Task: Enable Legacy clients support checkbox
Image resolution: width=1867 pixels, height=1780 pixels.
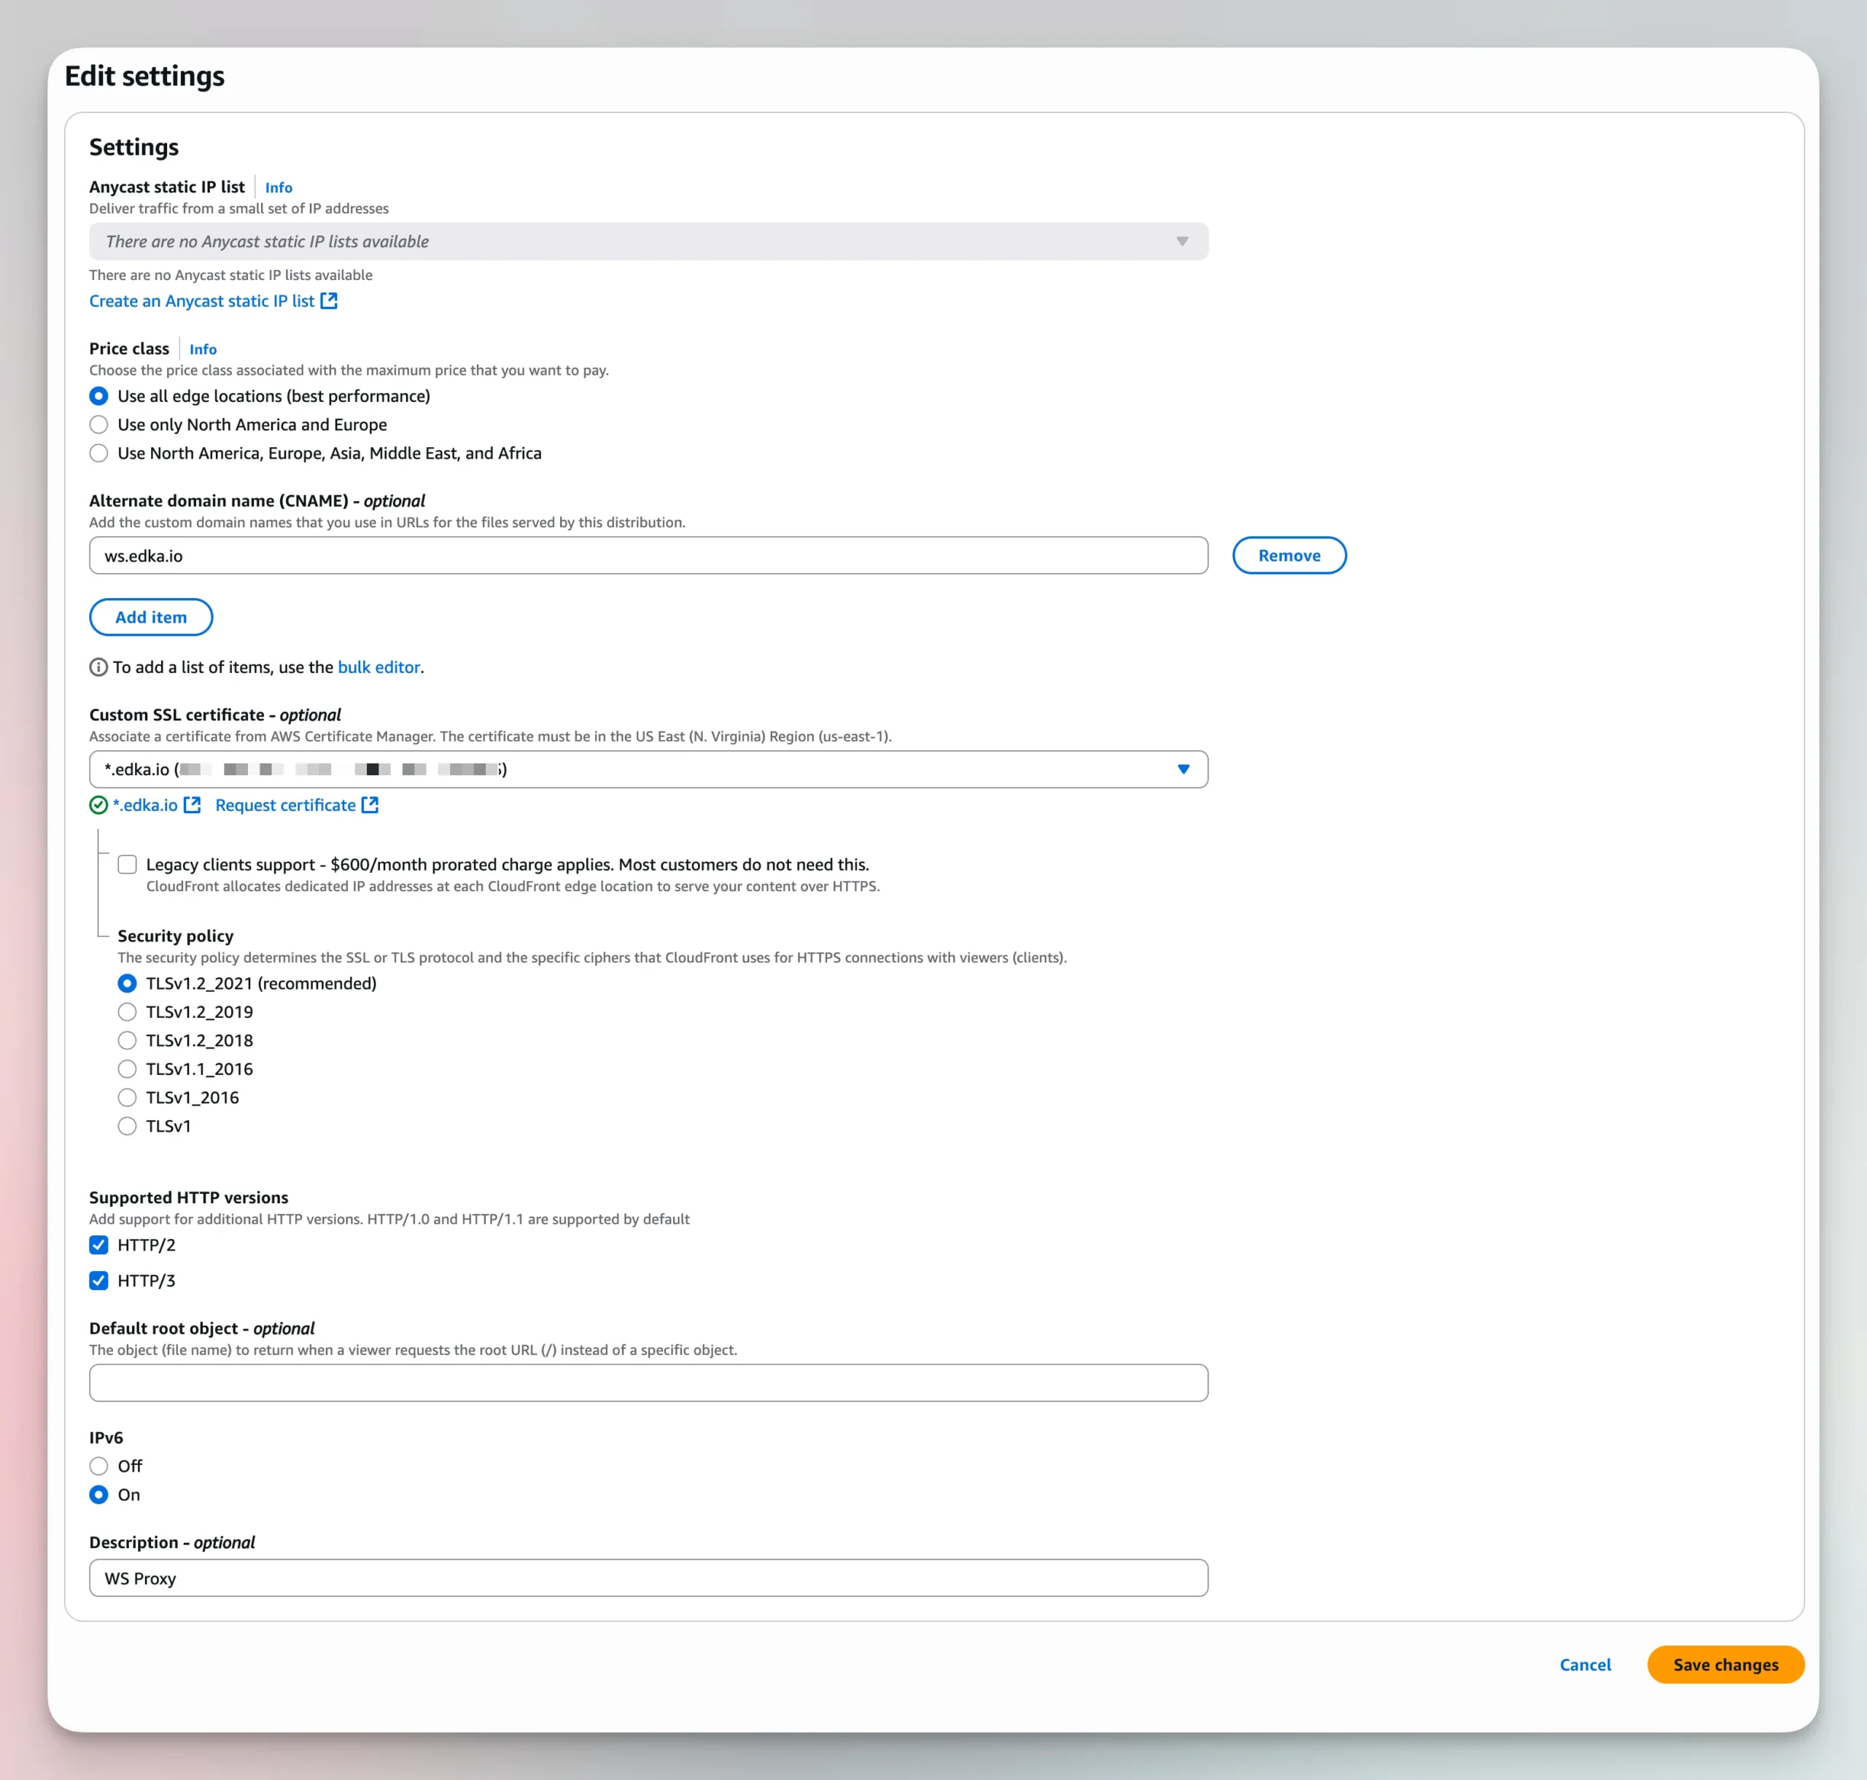Action: click(127, 864)
